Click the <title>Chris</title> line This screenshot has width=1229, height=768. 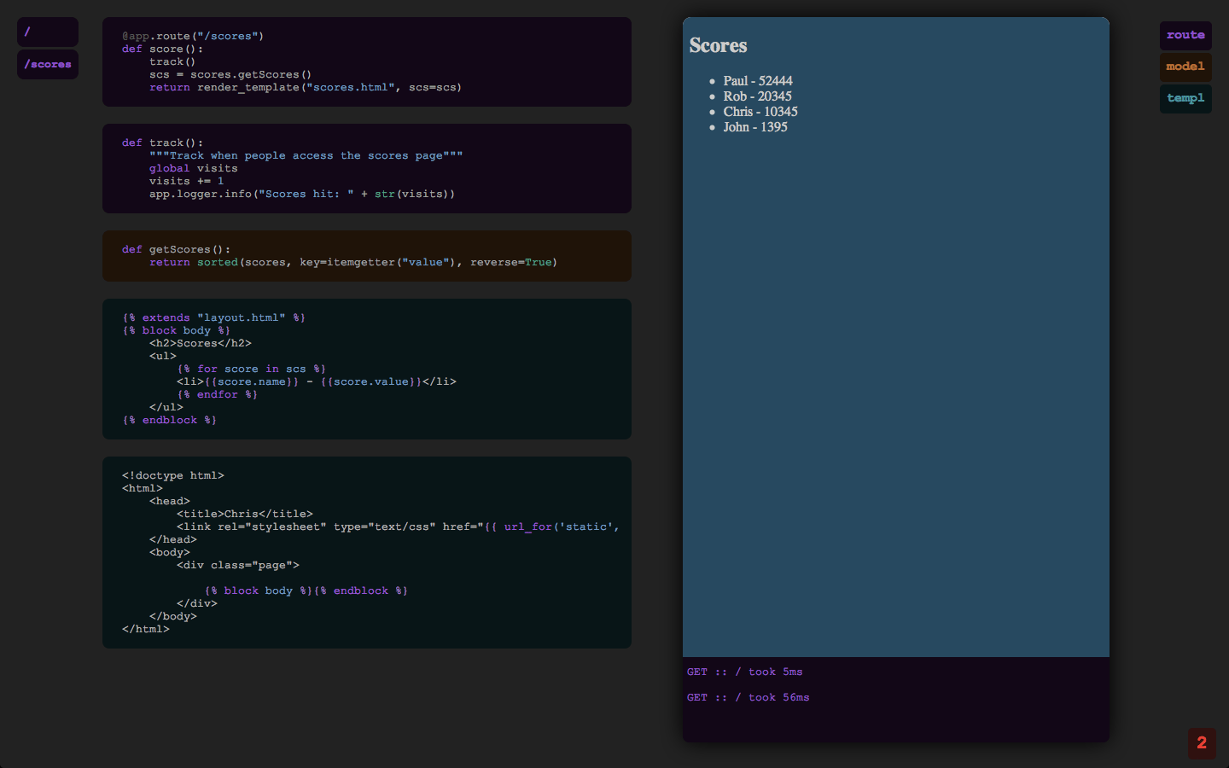pyautogui.click(x=244, y=514)
